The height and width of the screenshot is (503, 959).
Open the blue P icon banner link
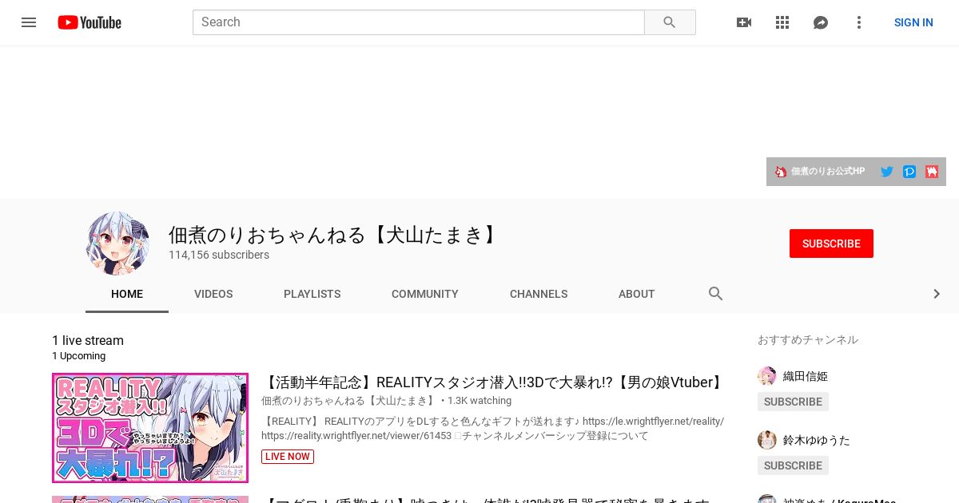pyautogui.click(x=909, y=172)
